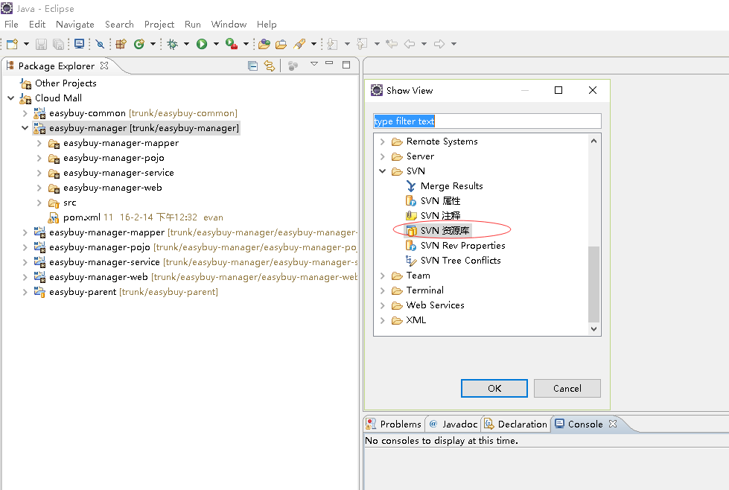The width and height of the screenshot is (729, 490).
Task: Select SVN Tree Conflicts view
Action: [460, 261]
